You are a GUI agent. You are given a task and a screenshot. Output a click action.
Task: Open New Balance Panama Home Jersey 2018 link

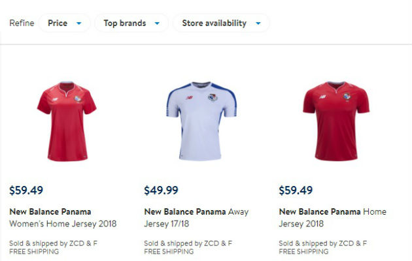point(332,218)
